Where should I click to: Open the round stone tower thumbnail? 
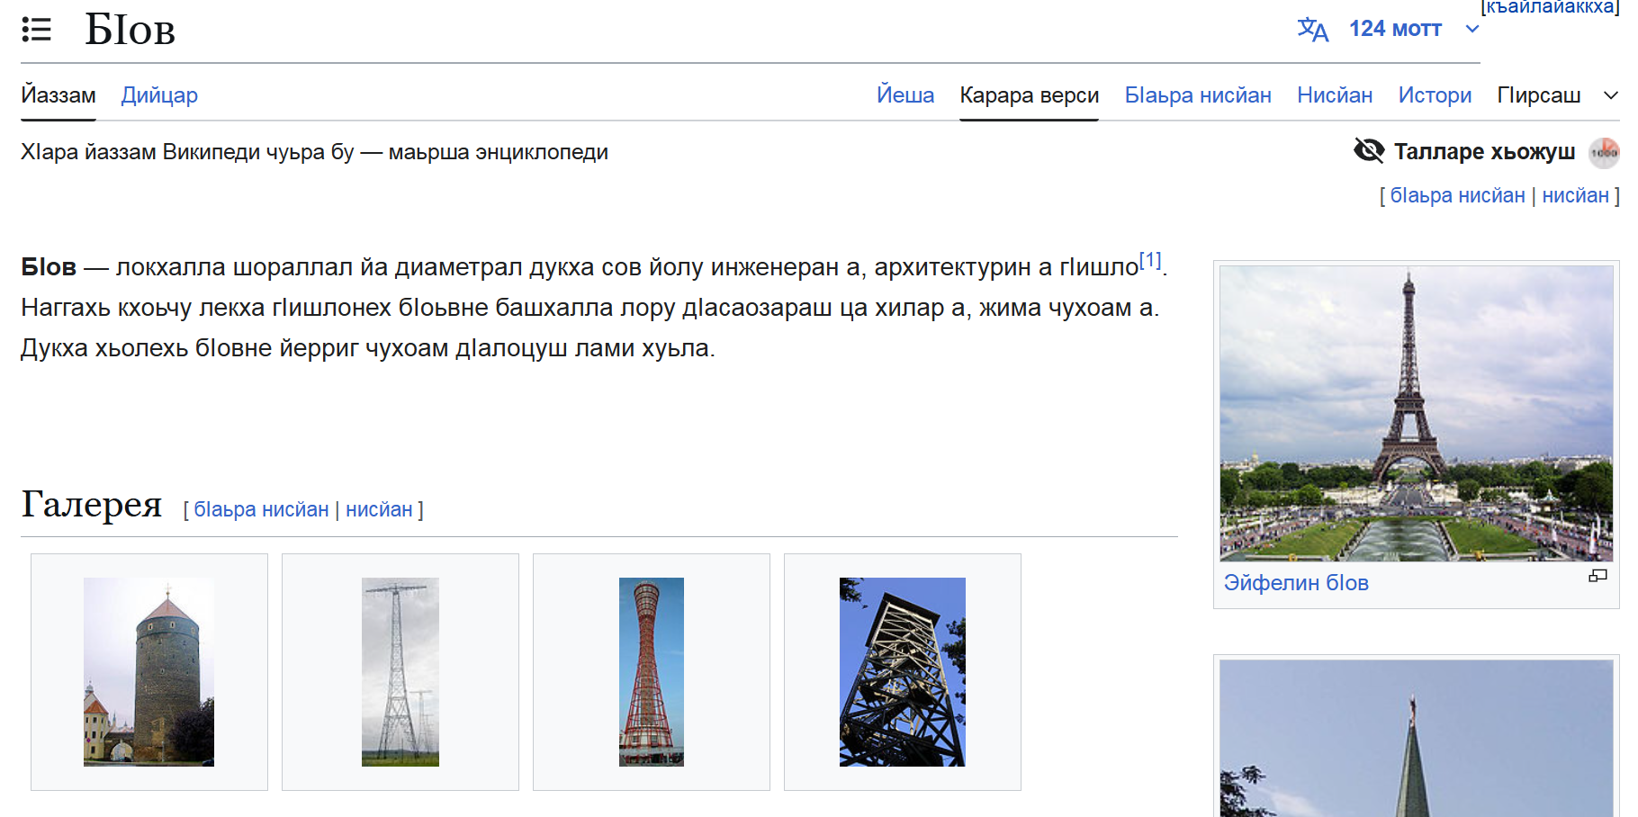pos(149,671)
